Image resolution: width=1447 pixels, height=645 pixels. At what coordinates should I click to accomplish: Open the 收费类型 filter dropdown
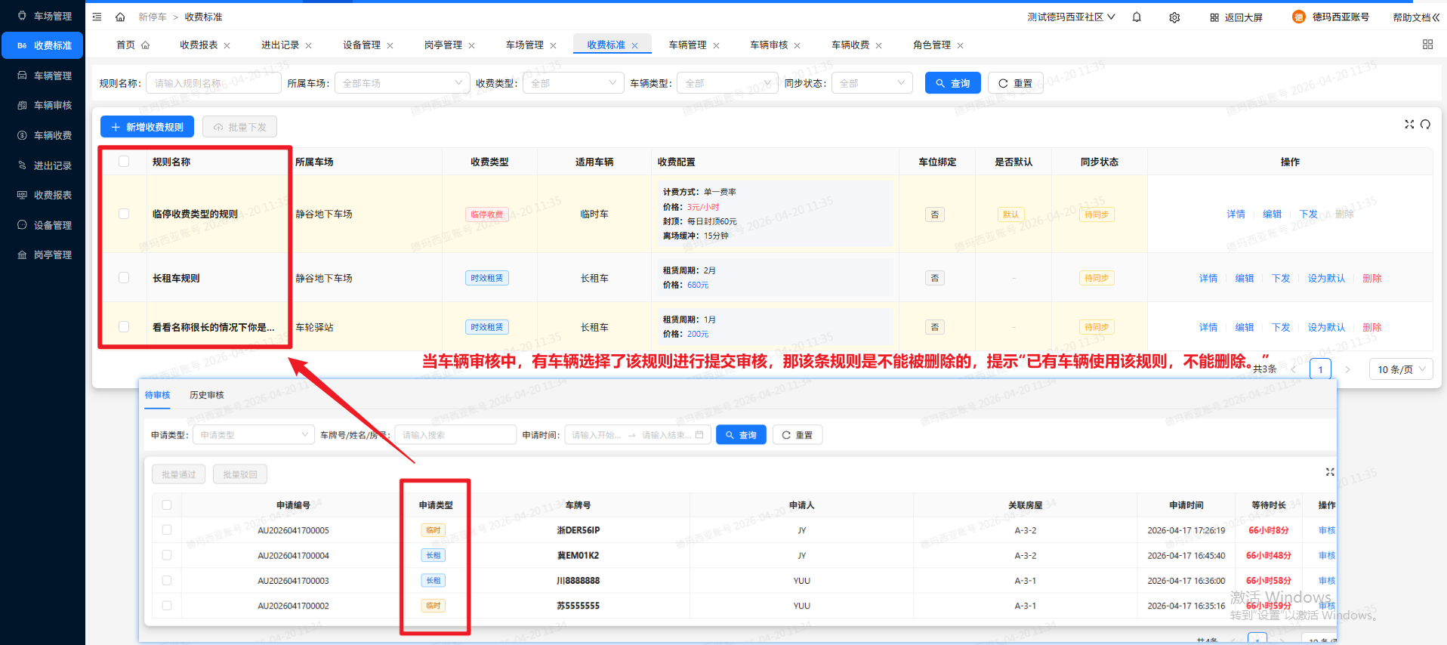pyautogui.click(x=573, y=83)
